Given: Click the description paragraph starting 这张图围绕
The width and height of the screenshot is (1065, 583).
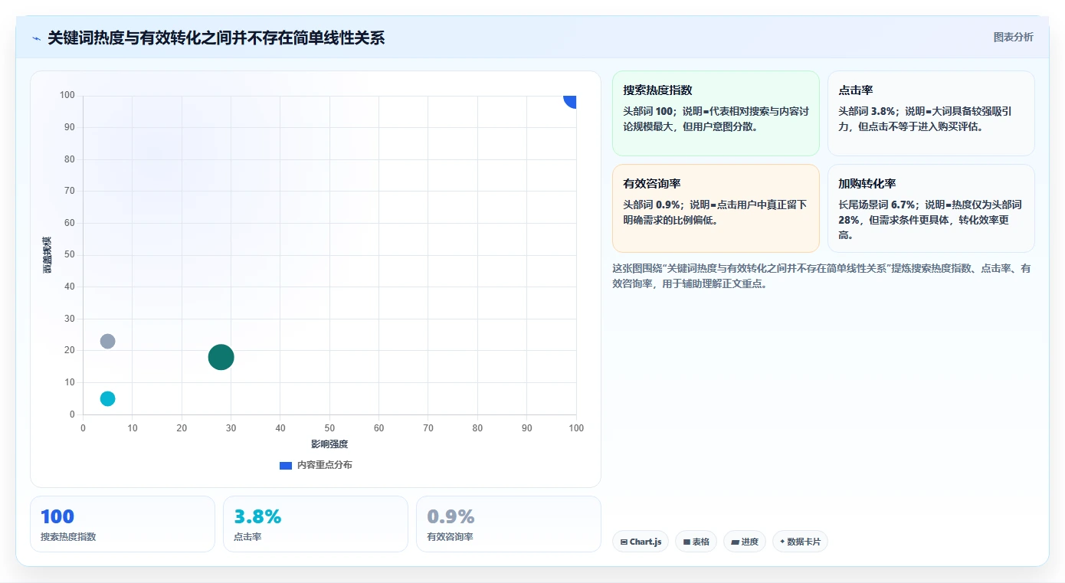Looking at the screenshot, I should [x=821, y=276].
